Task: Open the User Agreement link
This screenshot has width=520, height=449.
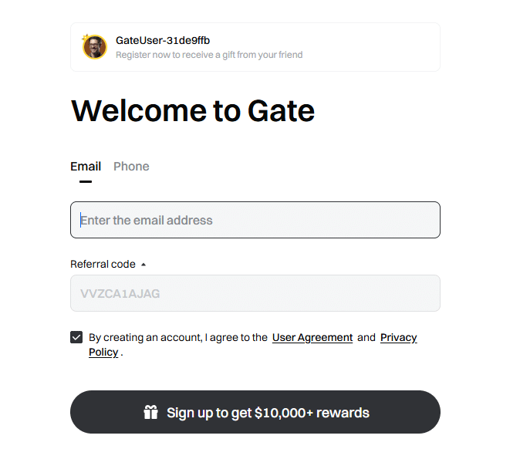Action: pyautogui.click(x=312, y=337)
